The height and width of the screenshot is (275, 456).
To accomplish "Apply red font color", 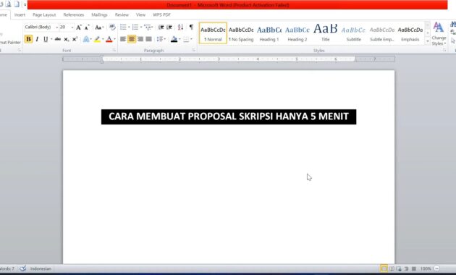I will pos(109,39).
